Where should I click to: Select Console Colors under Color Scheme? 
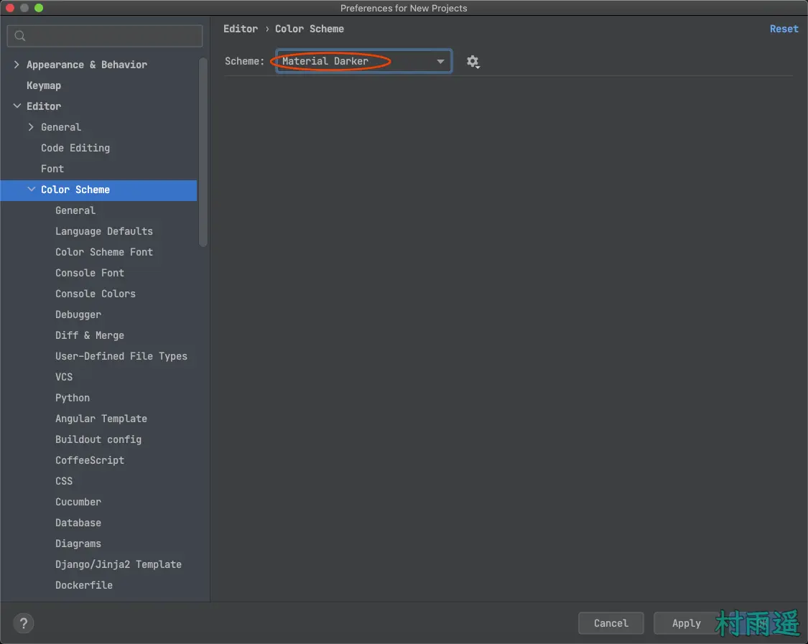pyautogui.click(x=96, y=294)
